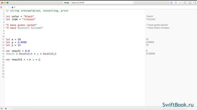Viewport: 197px width, 110px height.
Task: Click the comment on line 1
Action: [x=37, y=11]
